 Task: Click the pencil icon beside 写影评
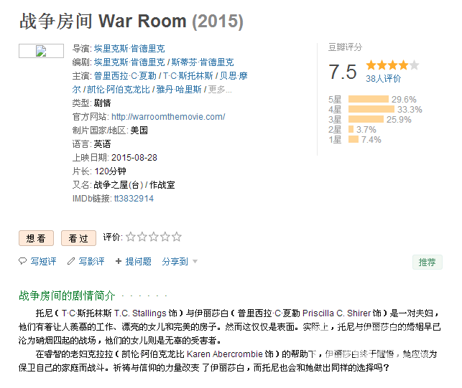point(71,261)
